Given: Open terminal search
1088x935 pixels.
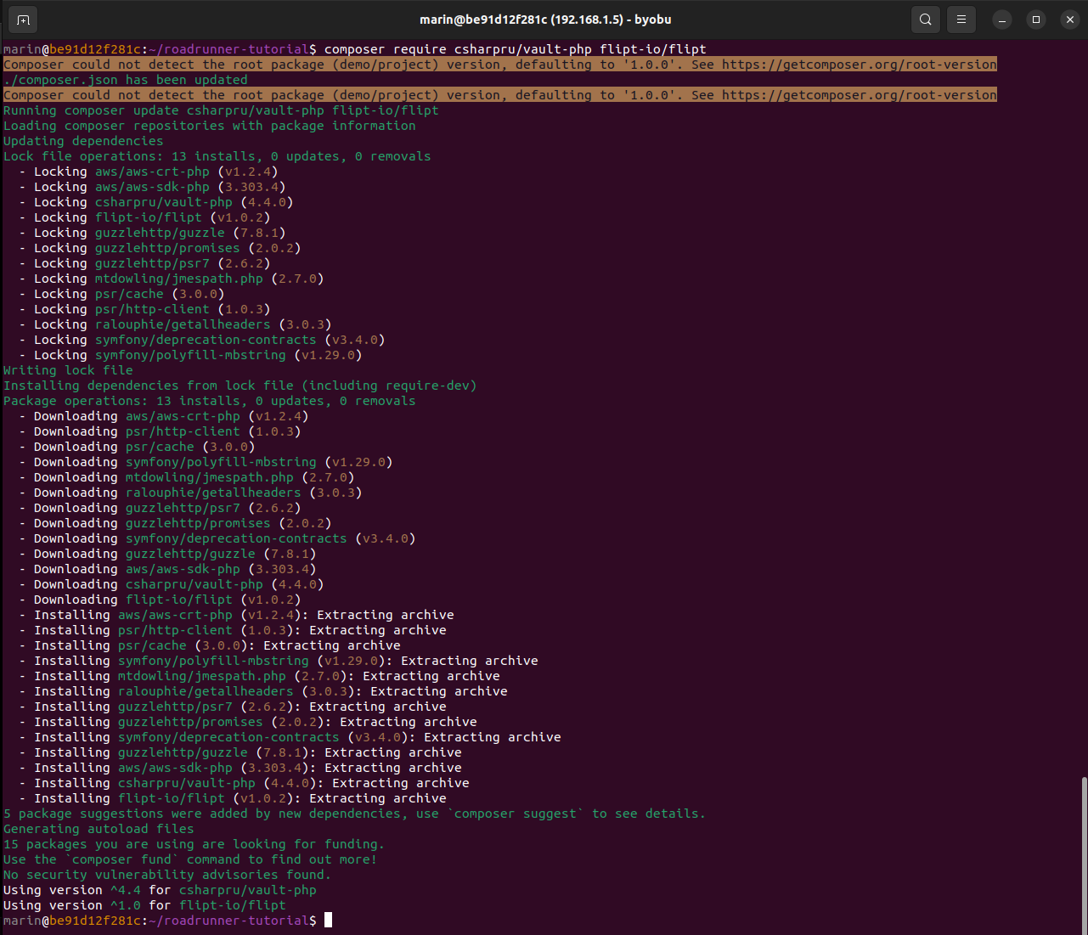Looking at the screenshot, I should (926, 20).
